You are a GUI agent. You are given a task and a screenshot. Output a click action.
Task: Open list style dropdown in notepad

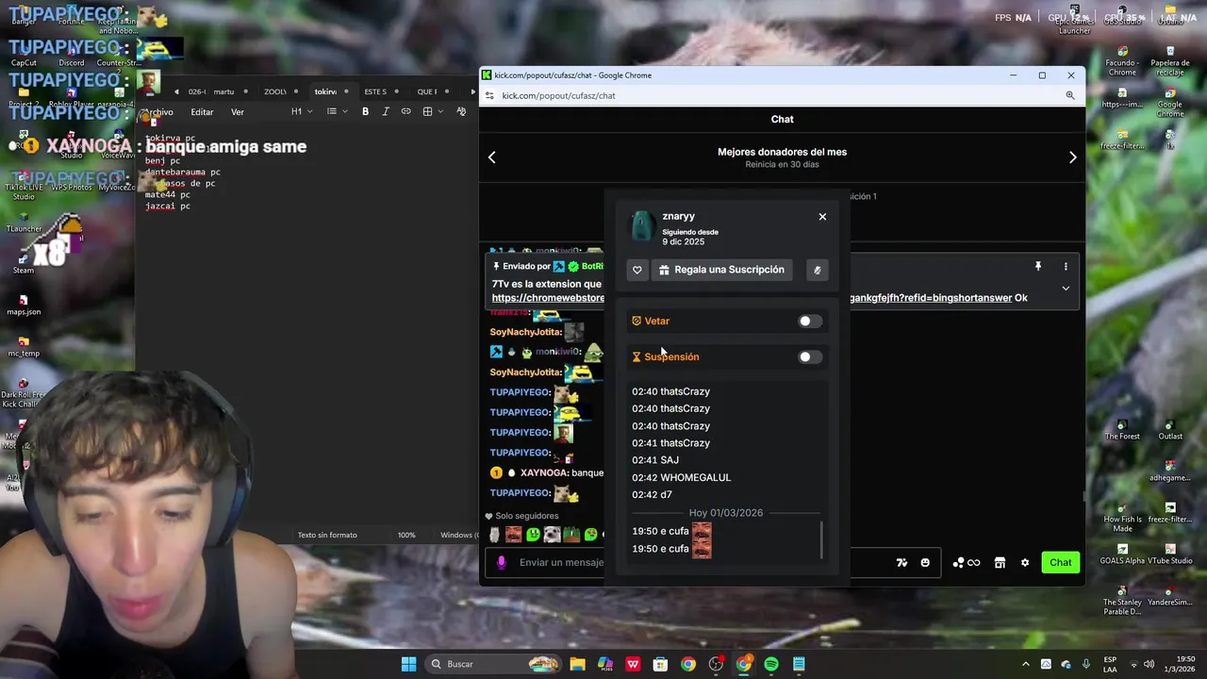pyautogui.click(x=336, y=112)
